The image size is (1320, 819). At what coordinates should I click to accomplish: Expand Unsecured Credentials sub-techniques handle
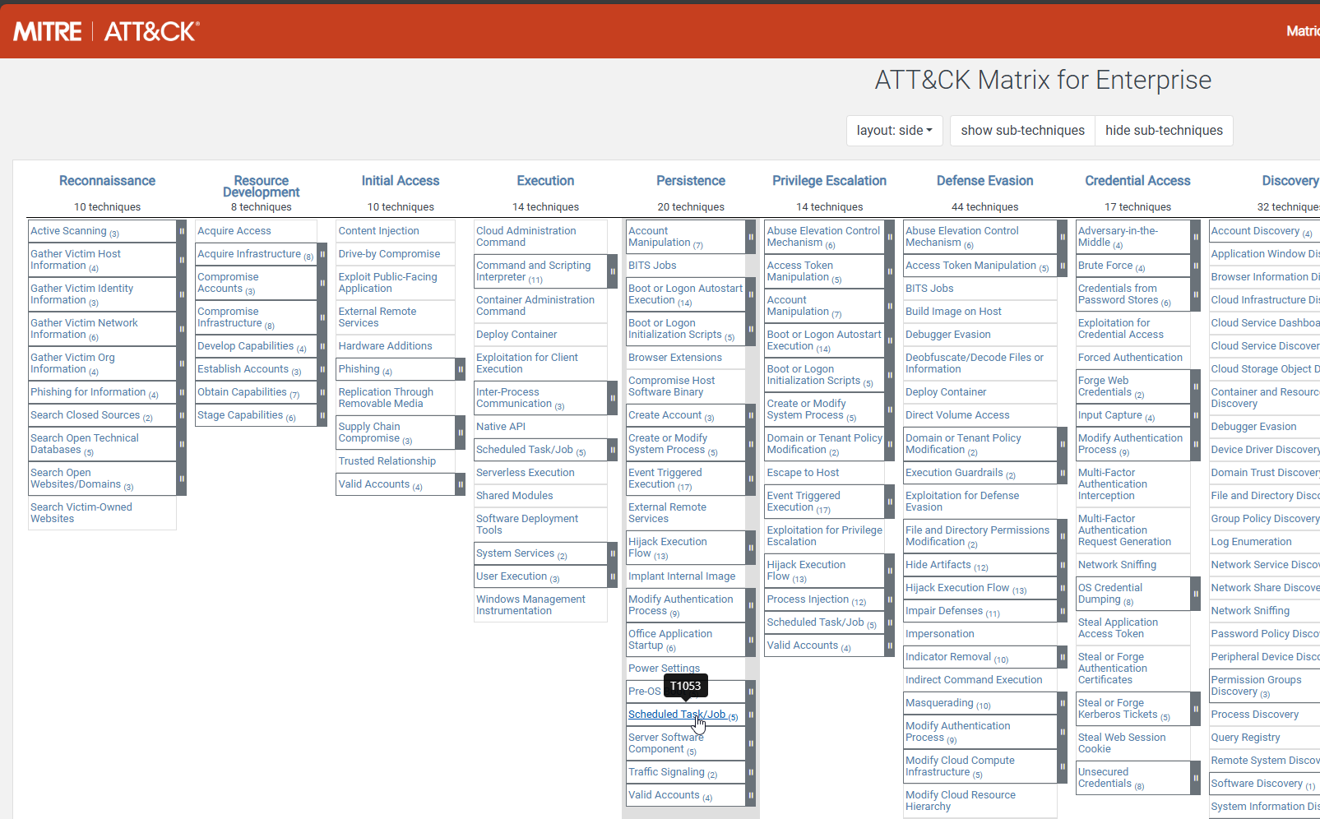coord(1195,778)
